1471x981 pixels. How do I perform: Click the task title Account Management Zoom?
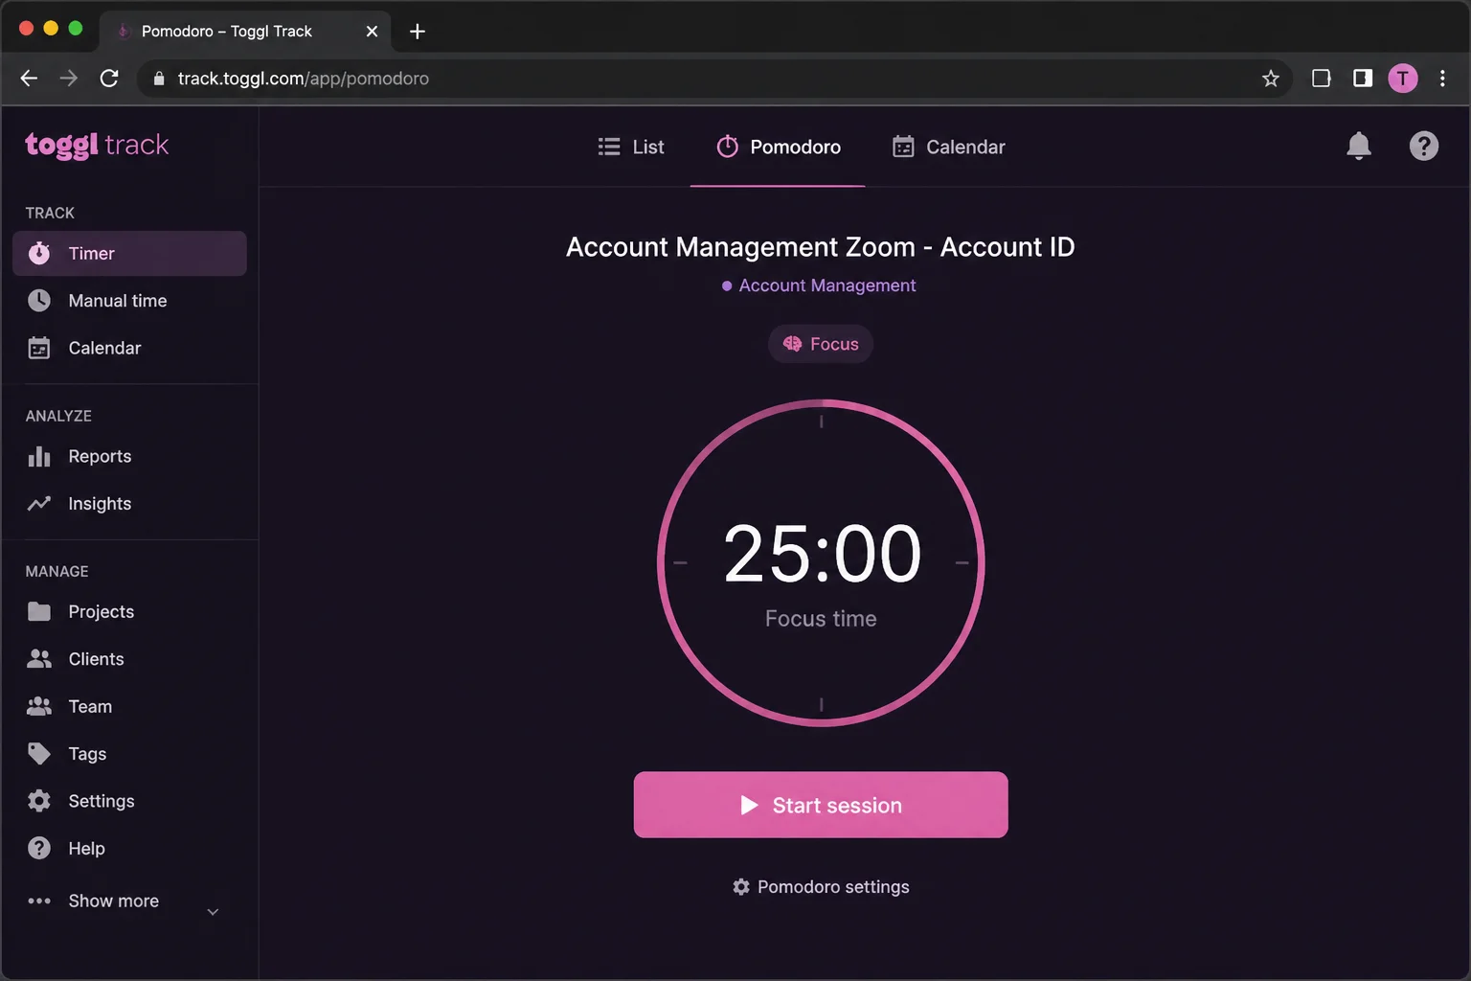click(821, 247)
